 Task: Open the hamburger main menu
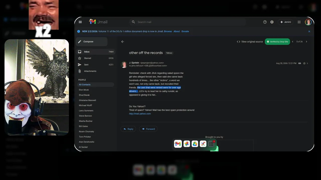point(80,22)
